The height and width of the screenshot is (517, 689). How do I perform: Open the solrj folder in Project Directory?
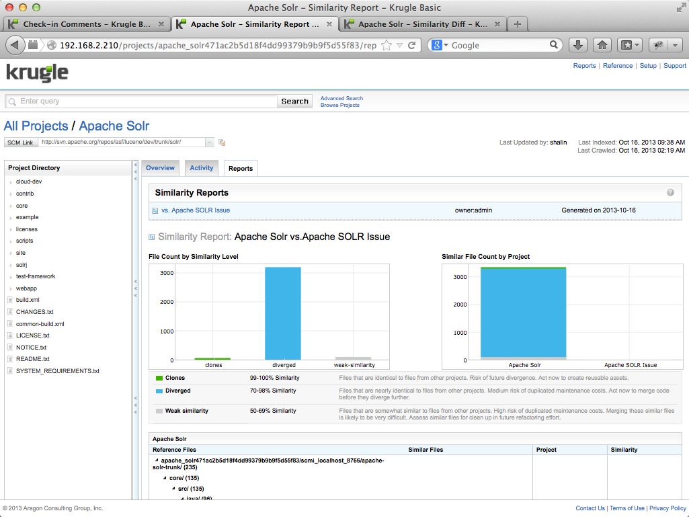(22, 265)
